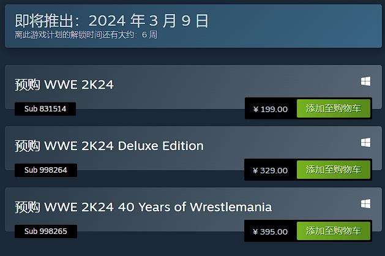Click the Windows icon for WWE 2K24 standard
Image resolution: width=385 pixels, height=256 pixels.
click(365, 81)
